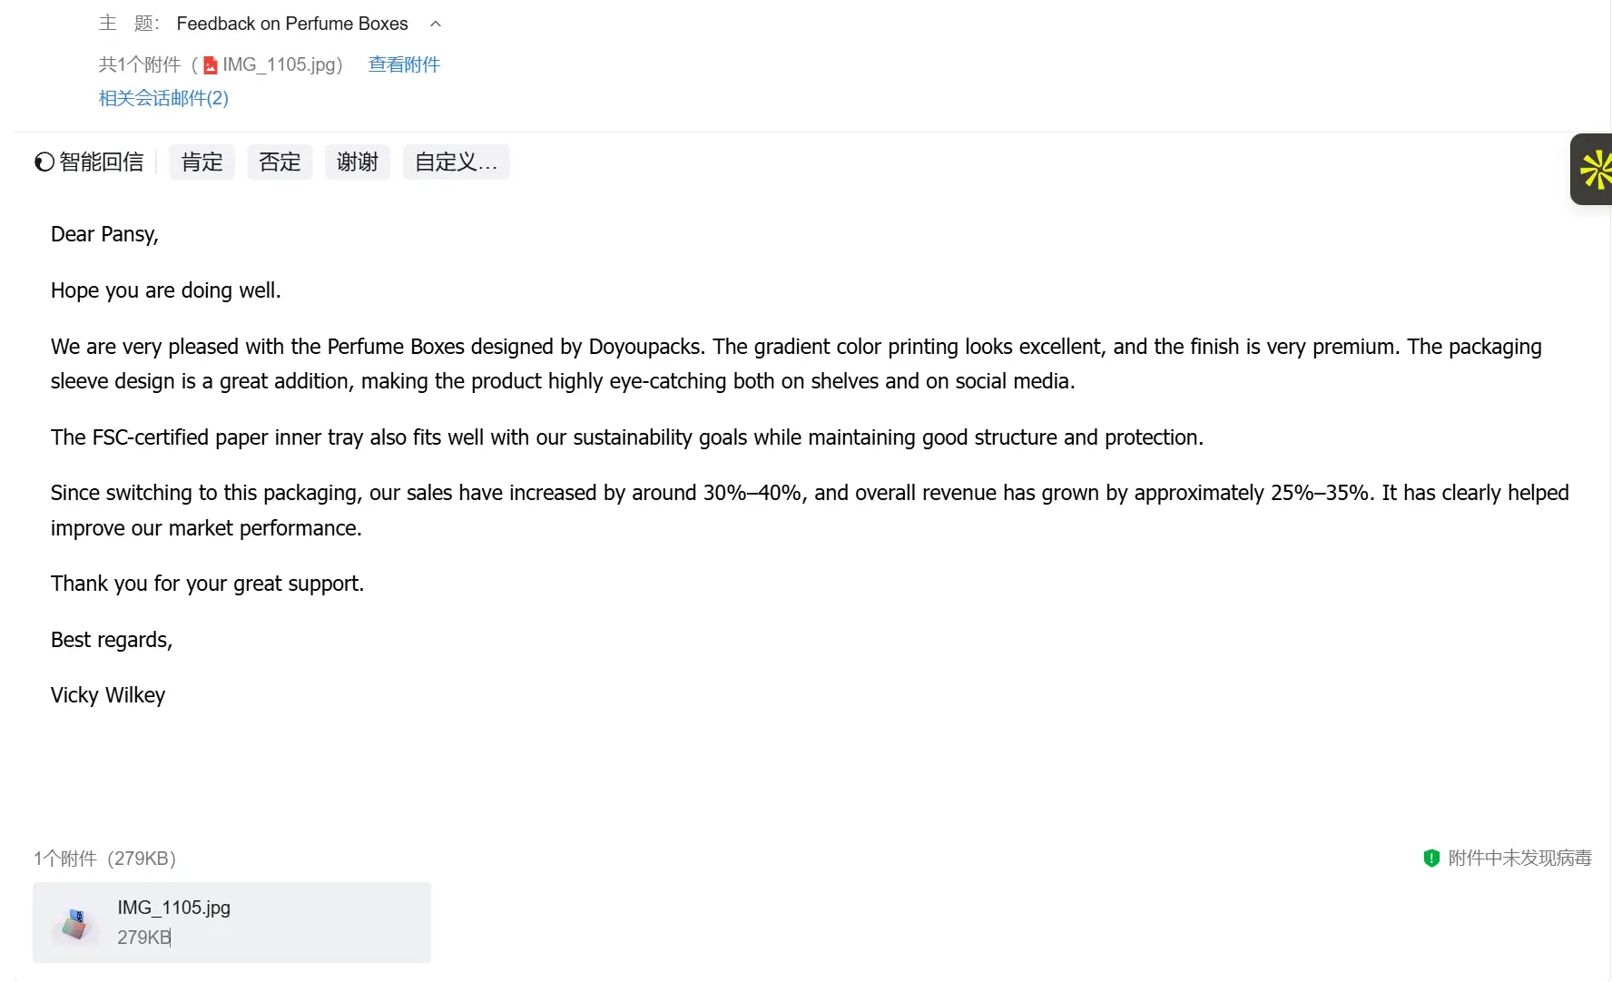
Task: Open the 查看附件 link
Action: 404,64
